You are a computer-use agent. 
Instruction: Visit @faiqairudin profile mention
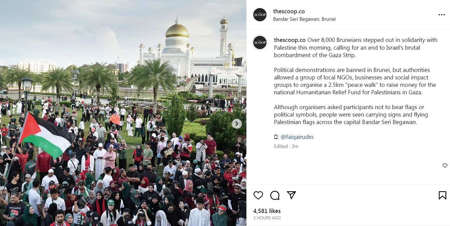point(297,137)
